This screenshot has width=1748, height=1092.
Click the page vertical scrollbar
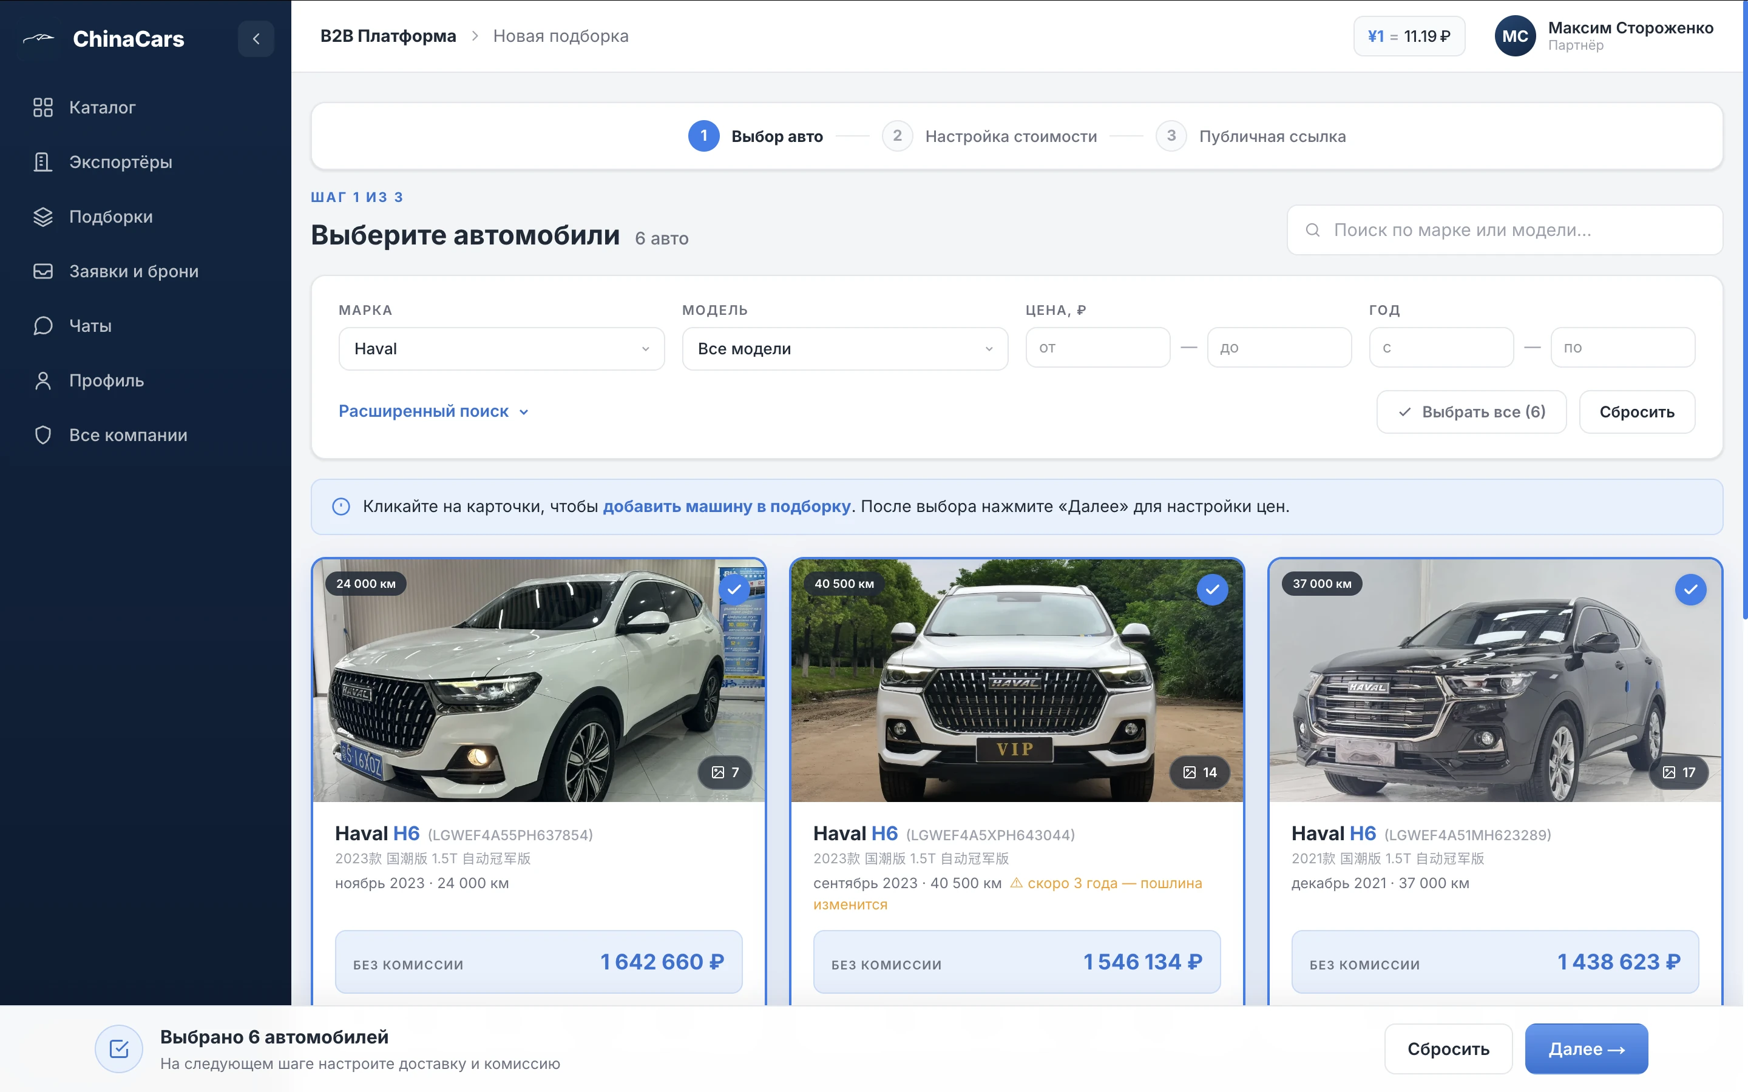click(1744, 311)
